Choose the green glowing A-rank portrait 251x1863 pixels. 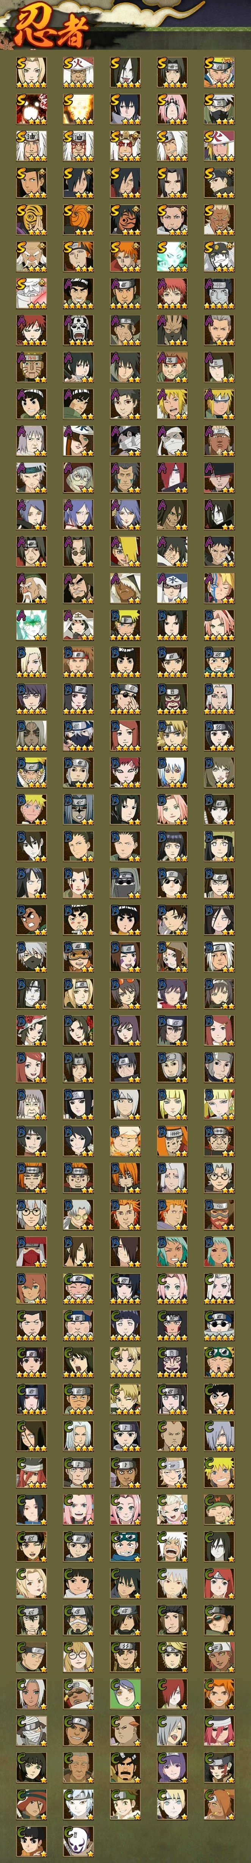[x=31, y=625]
